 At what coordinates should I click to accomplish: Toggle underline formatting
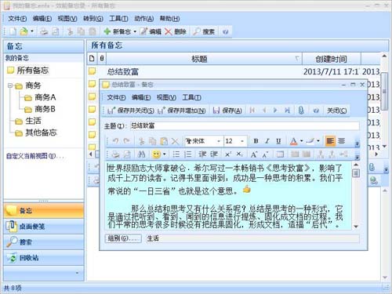278,141
